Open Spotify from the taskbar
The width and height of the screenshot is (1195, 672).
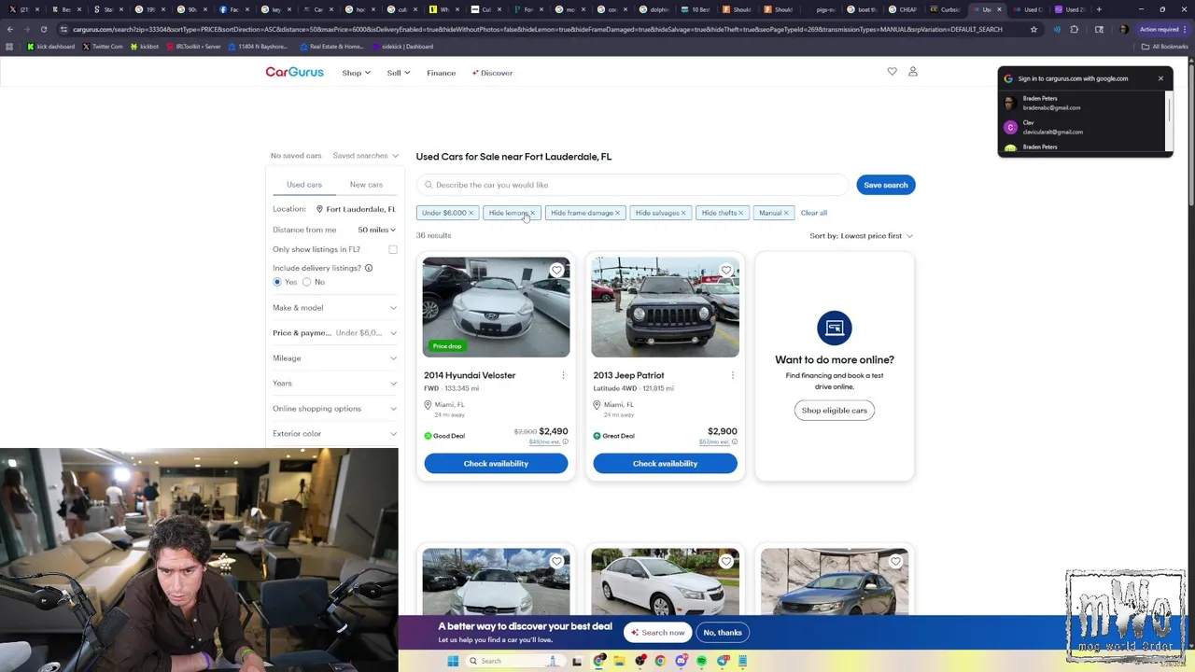[701, 661]
